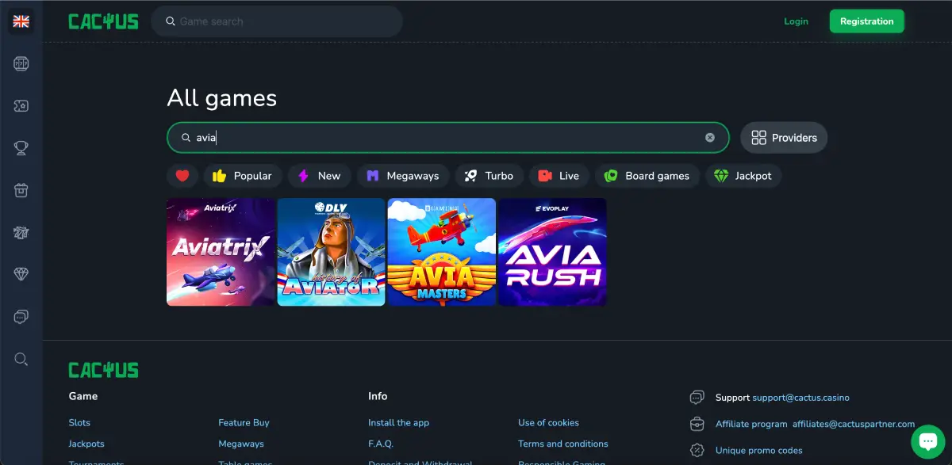Clear the 'avia' search text with the X icon
The image size is (952, 465).
click(710, 138)
